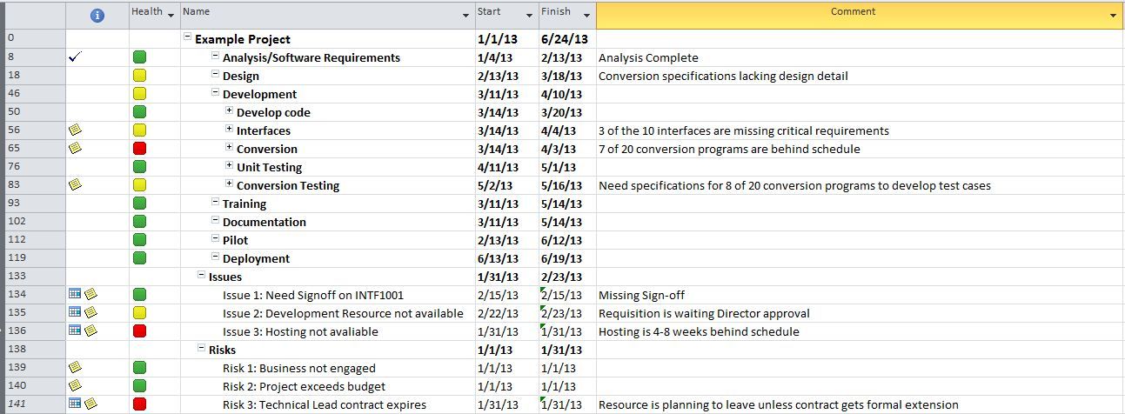
Task: Click the note icon on Risk 2 row
Action: tap(76, 386)
